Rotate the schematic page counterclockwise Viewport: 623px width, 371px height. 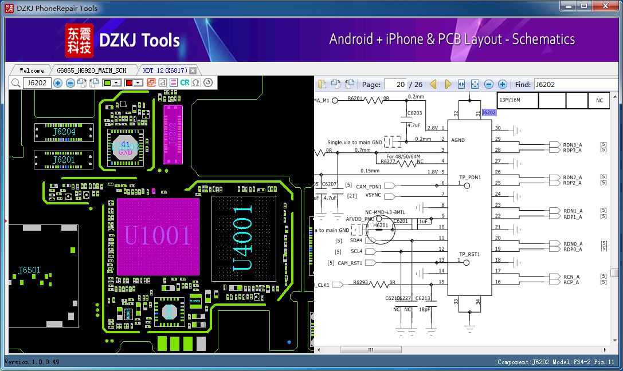click(x=350, y=84)
